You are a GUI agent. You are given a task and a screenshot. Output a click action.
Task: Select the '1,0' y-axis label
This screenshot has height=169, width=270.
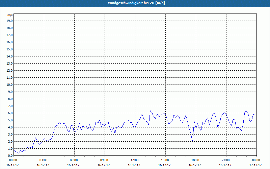[x=10, y=148]
